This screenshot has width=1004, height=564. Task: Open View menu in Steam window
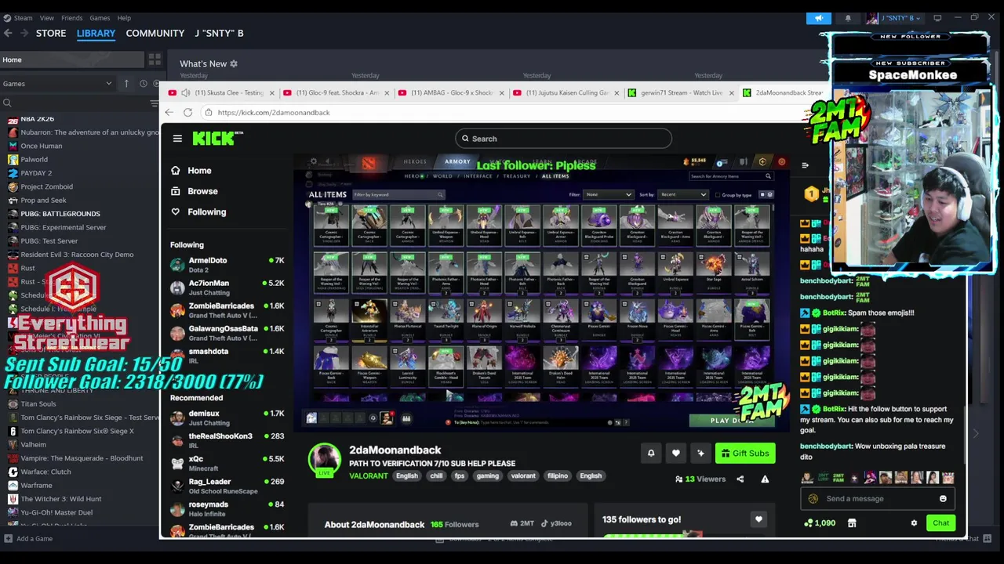point(47,17)
